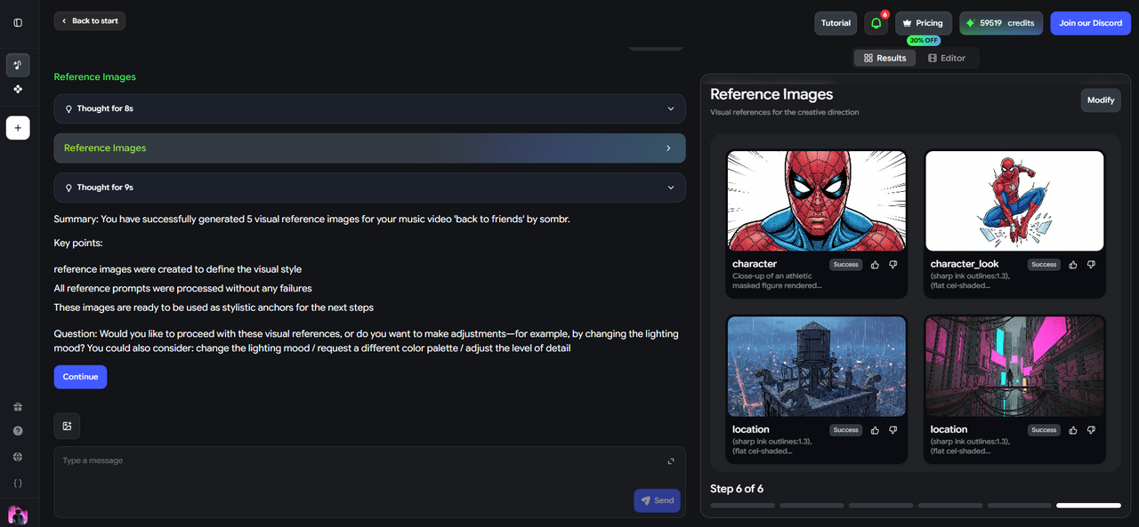
Task: Attach an image with the upload icon
Action: pos(67,426)
